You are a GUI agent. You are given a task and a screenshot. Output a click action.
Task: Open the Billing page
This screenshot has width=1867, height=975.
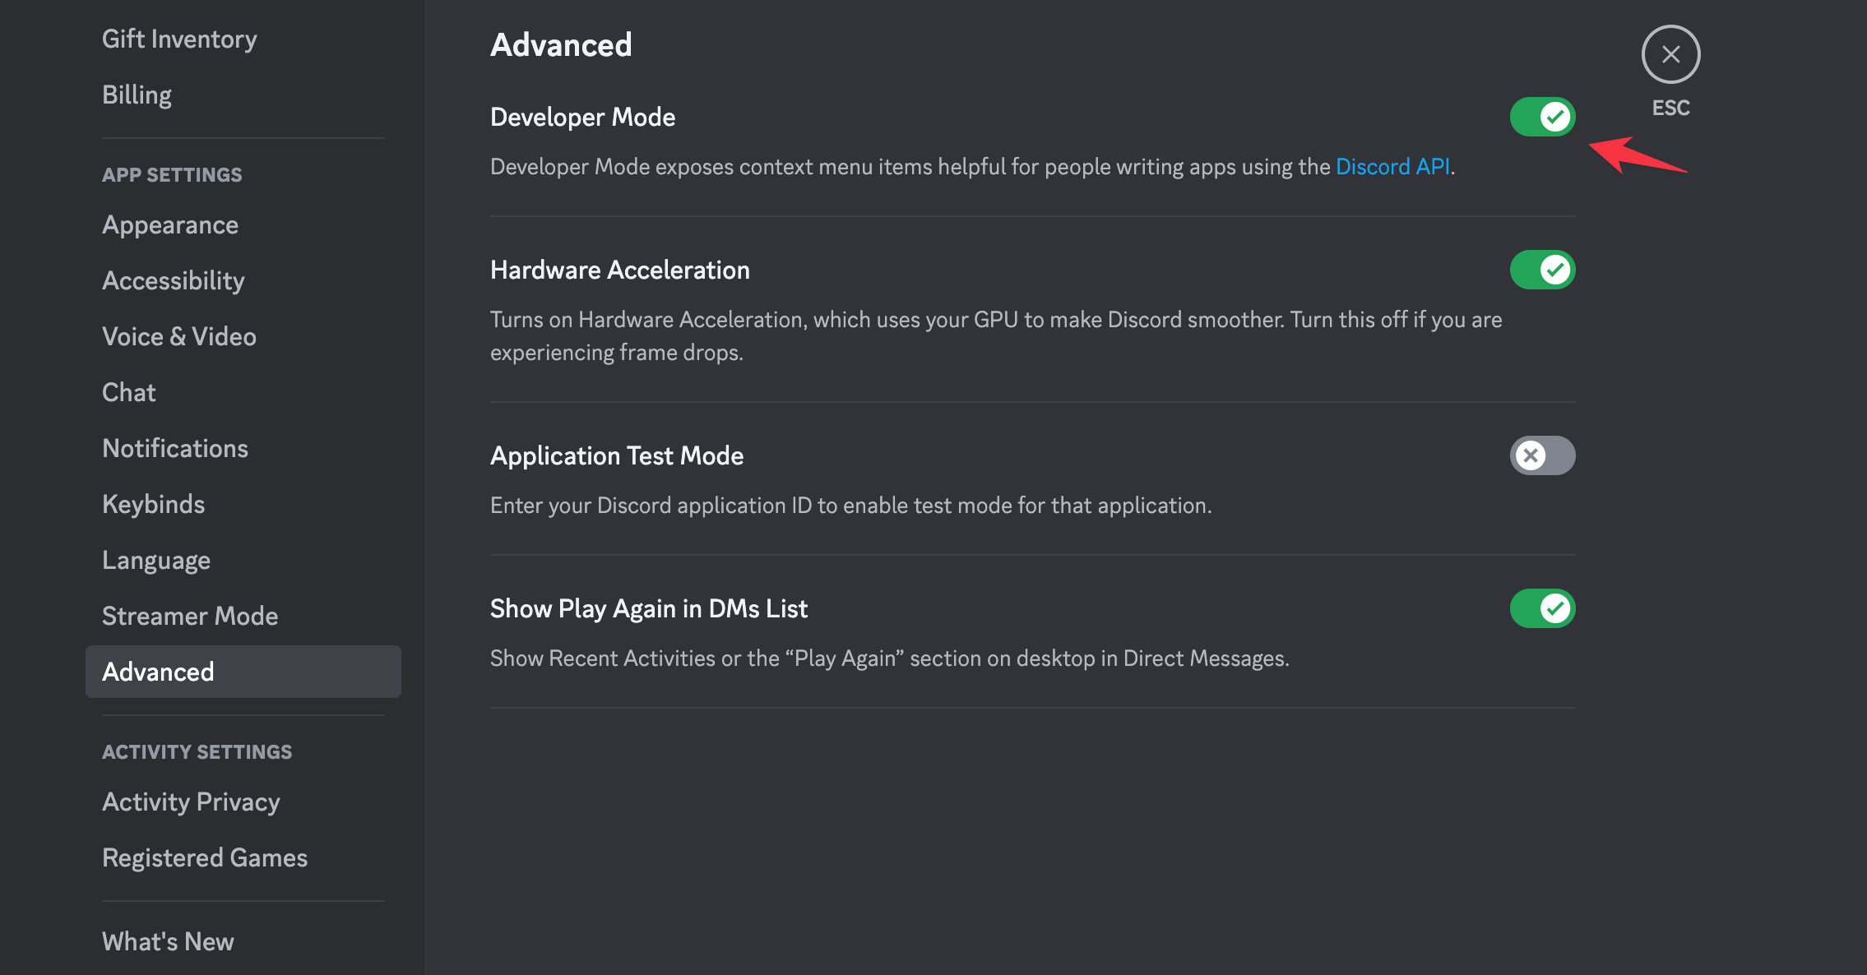(137, 95)
